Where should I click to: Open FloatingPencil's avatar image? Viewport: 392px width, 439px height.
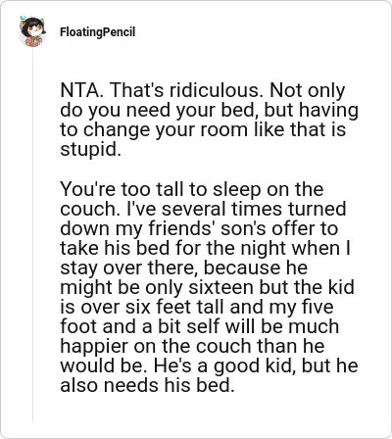click(32, 32)
